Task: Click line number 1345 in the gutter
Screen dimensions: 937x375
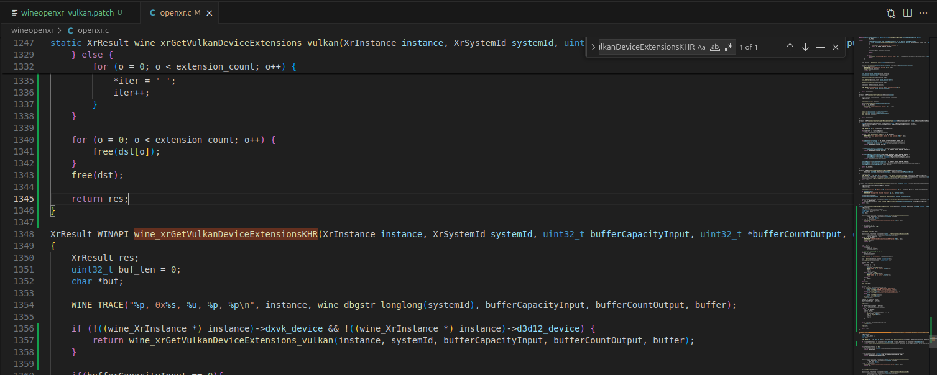Action: pyautogui.click(x=24, y=199)
